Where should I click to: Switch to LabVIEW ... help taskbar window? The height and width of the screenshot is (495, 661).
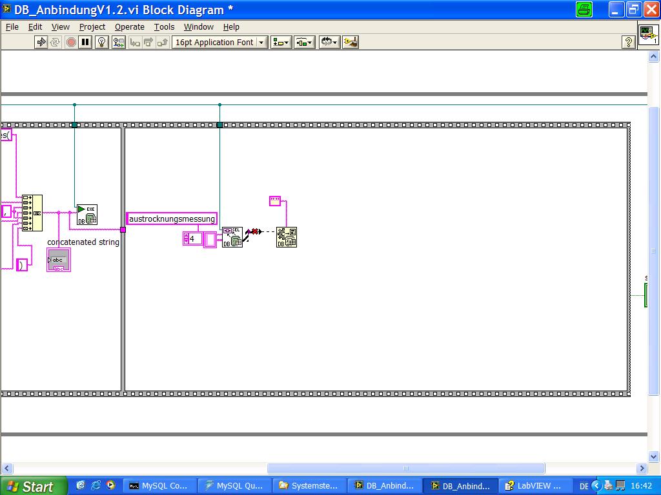coord(535,486)
